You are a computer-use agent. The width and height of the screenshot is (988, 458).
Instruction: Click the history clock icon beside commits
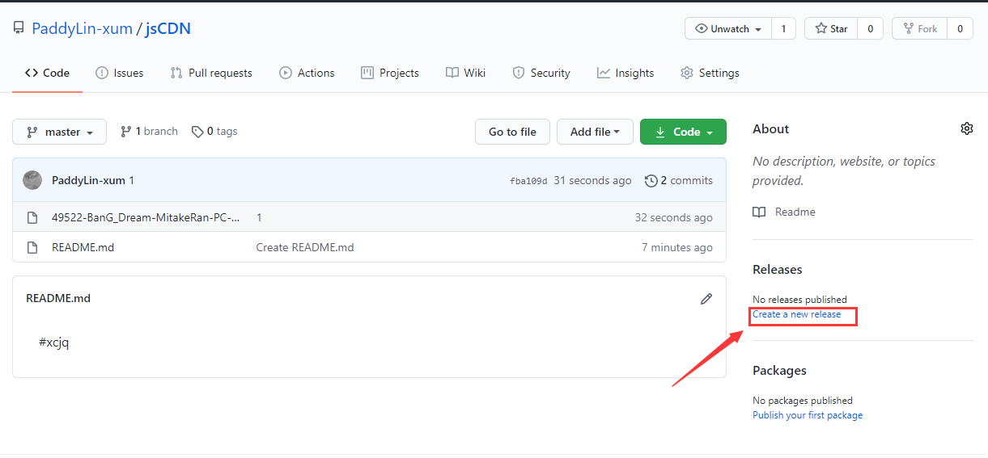pyautogui.click(x=651, y=180)
